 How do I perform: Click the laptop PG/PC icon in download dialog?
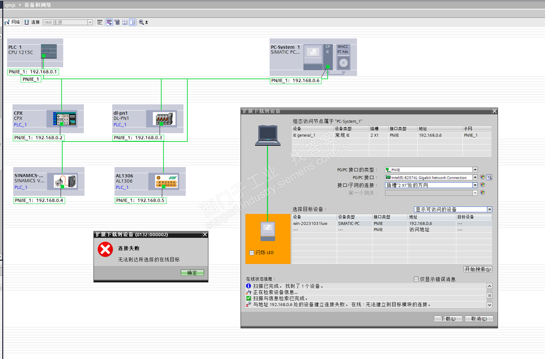pos(268,135)
